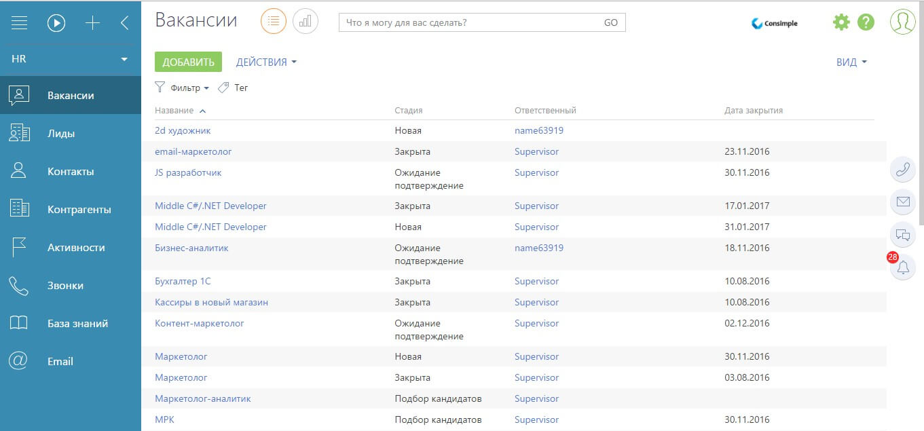
Task: Sort by the Название column header
Action: coord(174,110)
